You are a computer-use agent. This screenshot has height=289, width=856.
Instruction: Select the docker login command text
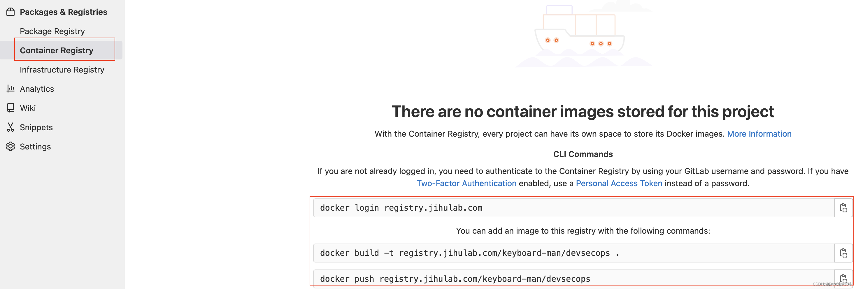click(401, 208)
